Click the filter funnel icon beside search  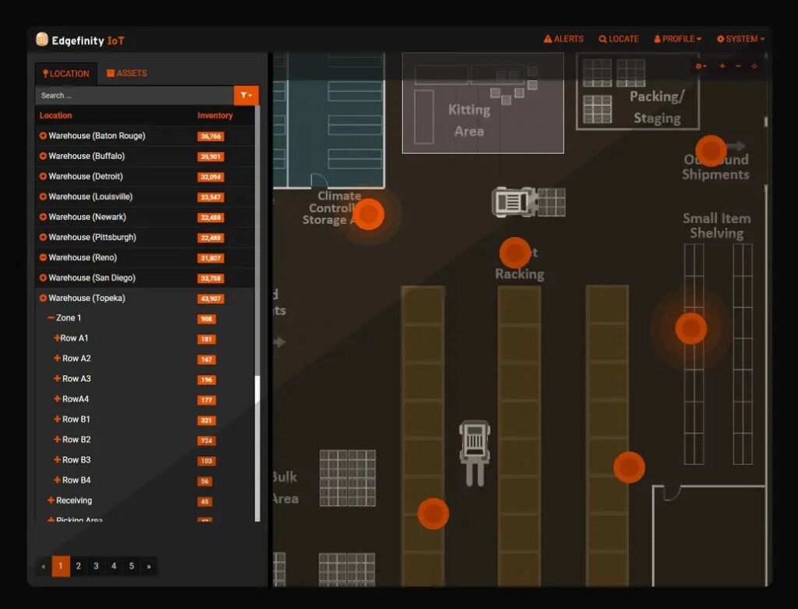coord(246,95)
